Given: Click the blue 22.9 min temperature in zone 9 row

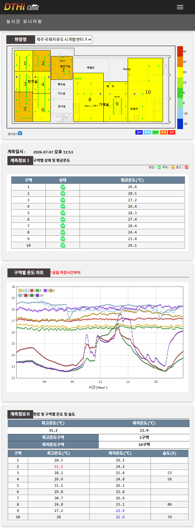Looking at the screenshot, I should point(120,511).
